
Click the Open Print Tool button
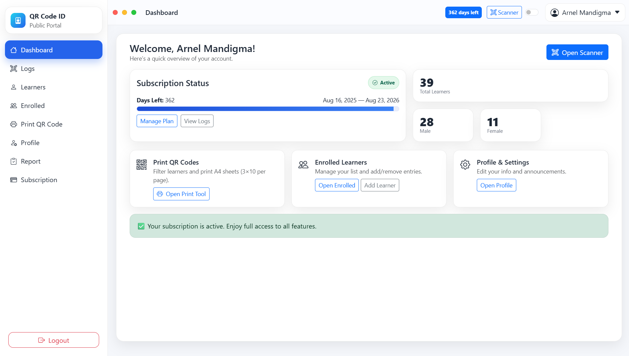tap(181, 194)
